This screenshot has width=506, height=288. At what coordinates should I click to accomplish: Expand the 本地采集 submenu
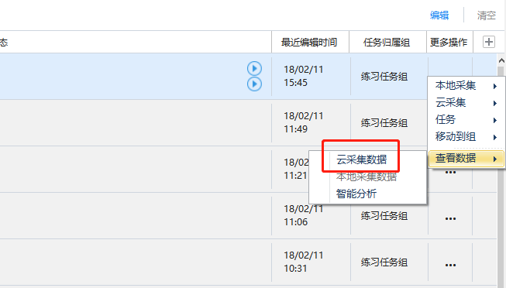pyautogui.click(x=466, y=85)
